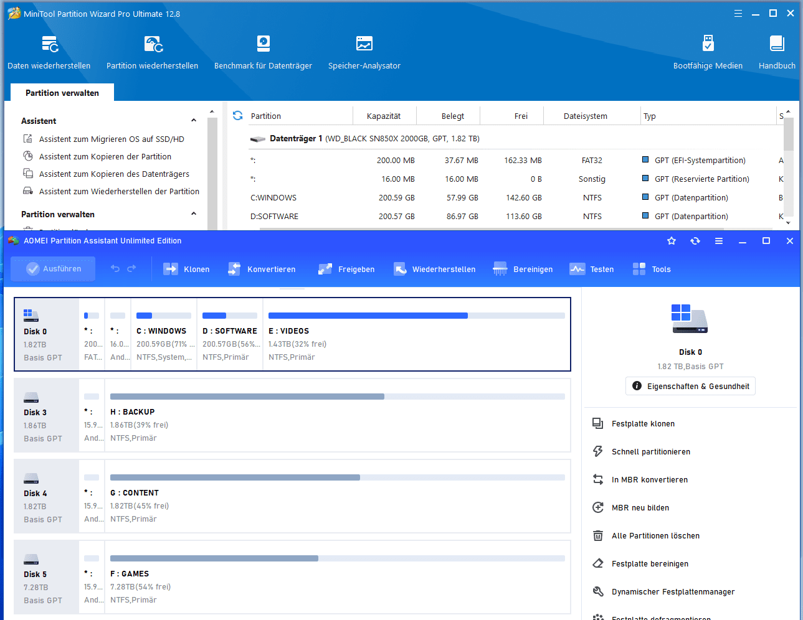The image size is (803, 620).
Task: Create Bootfähige Medien in MiniTool
Action: (708, 52)
